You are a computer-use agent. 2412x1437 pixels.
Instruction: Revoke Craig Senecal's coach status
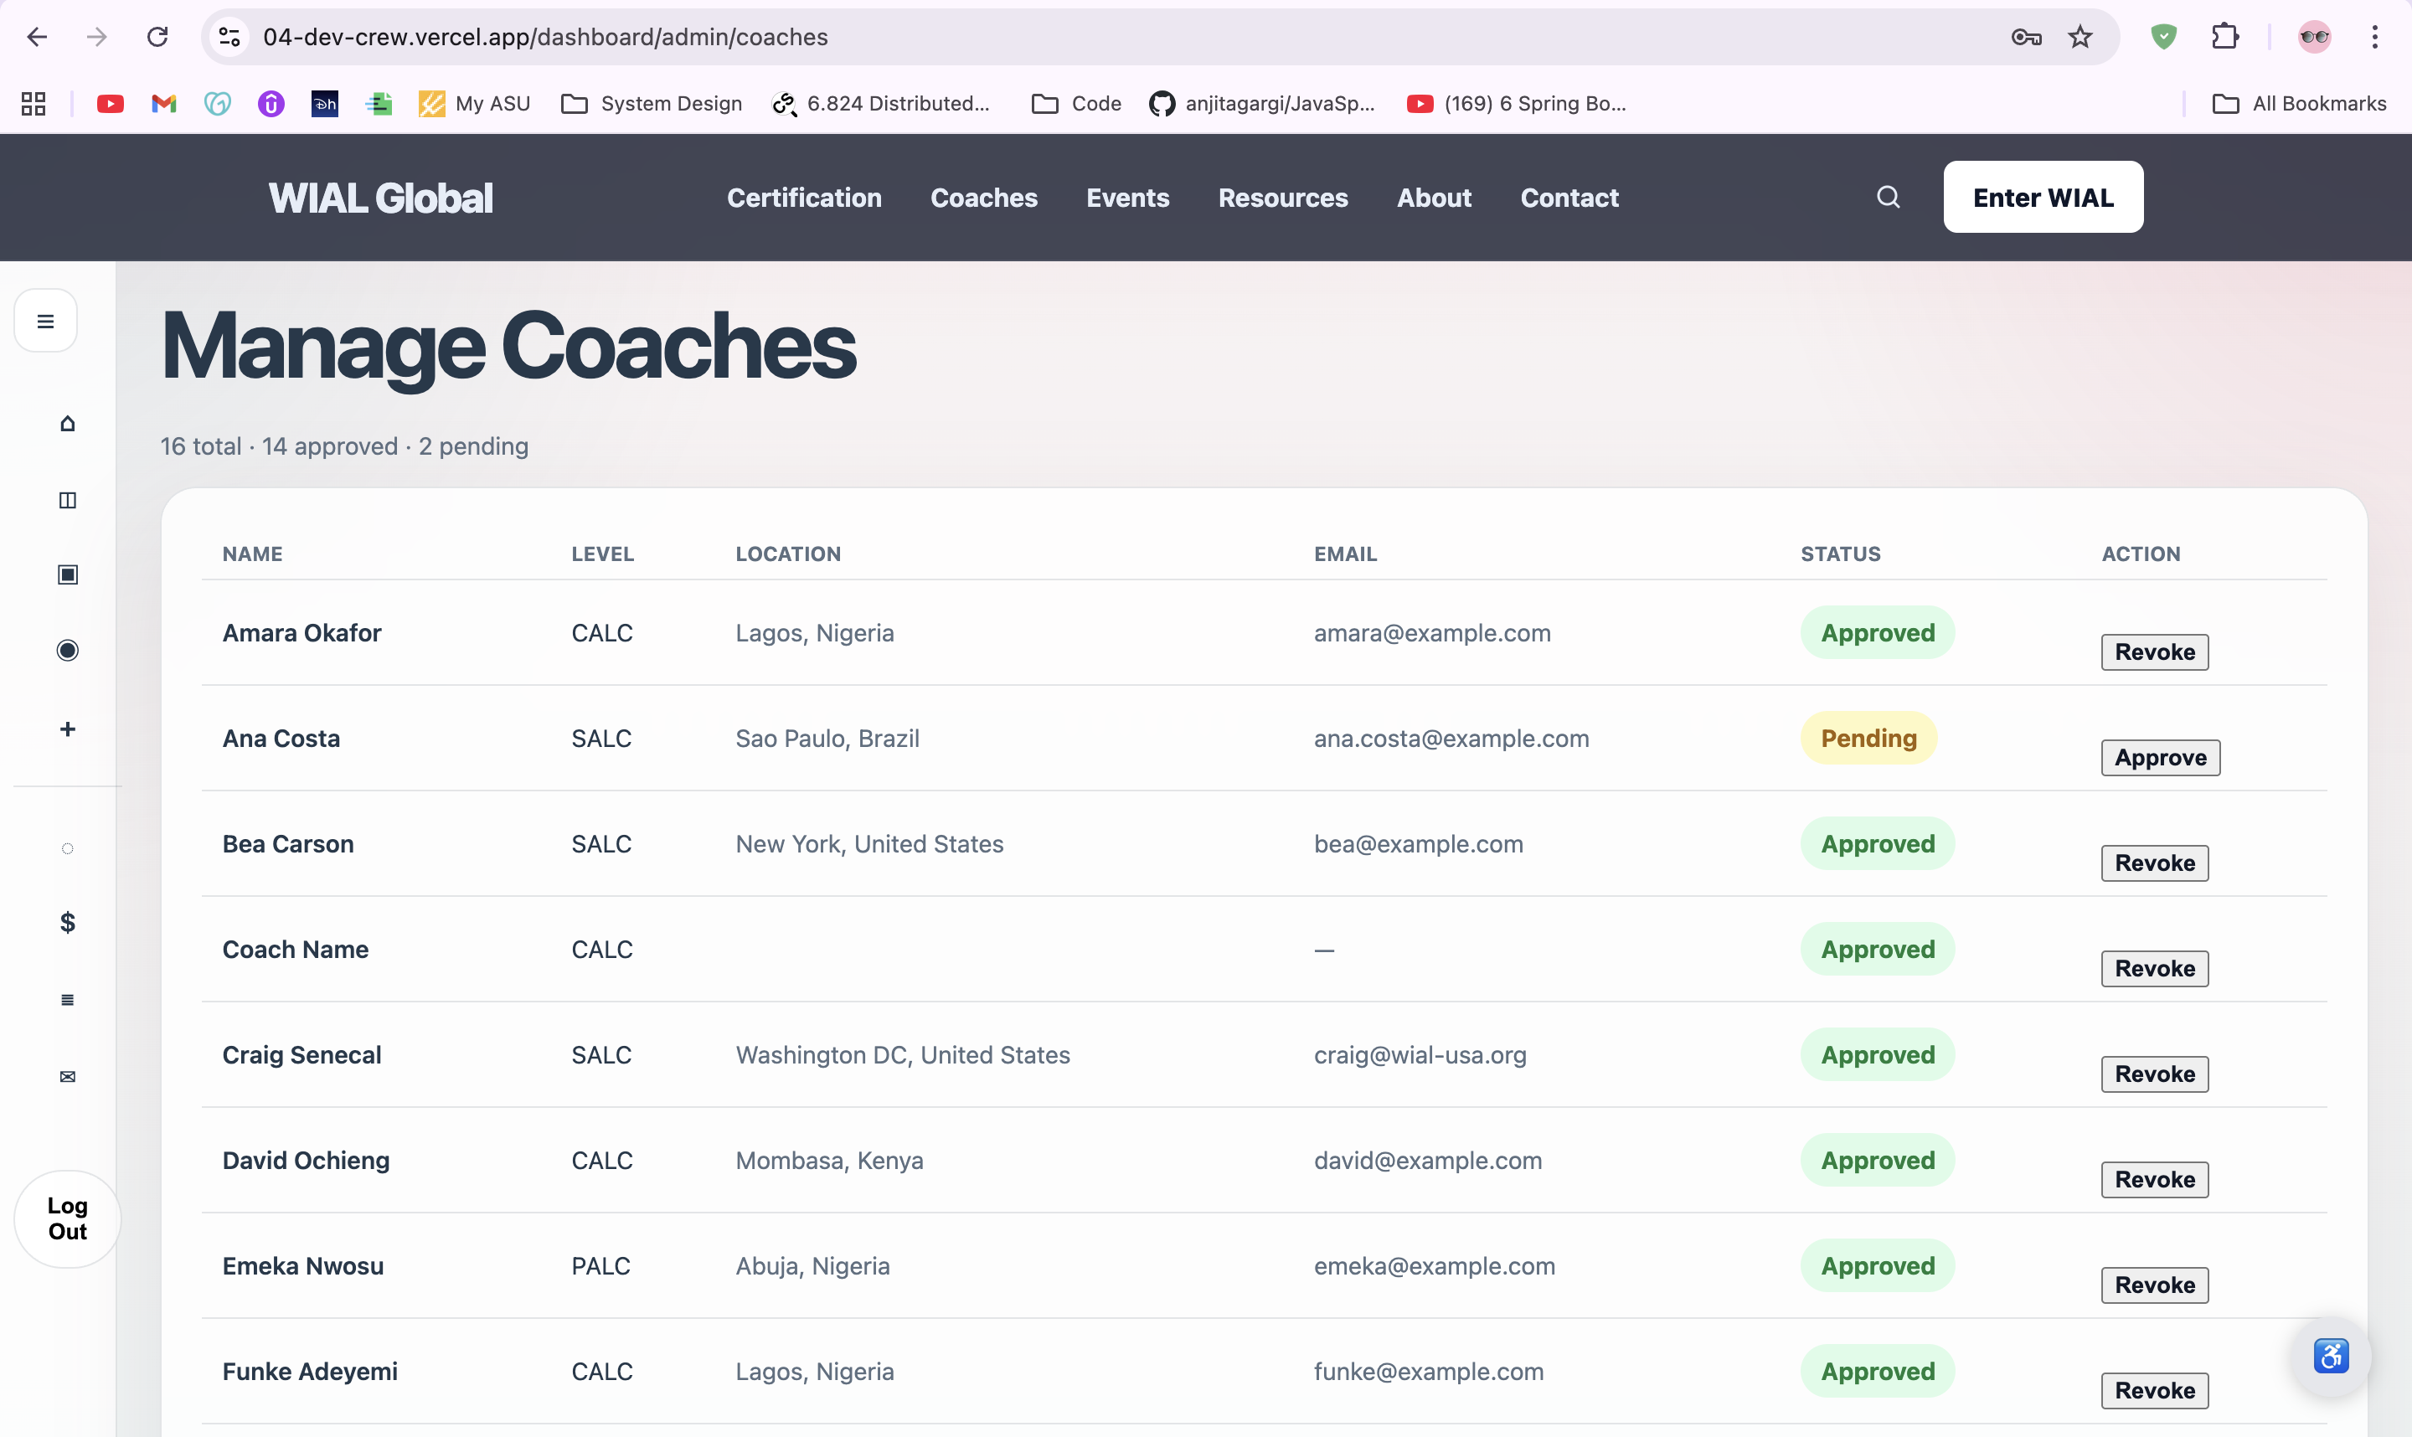tap(2153, 1074)
